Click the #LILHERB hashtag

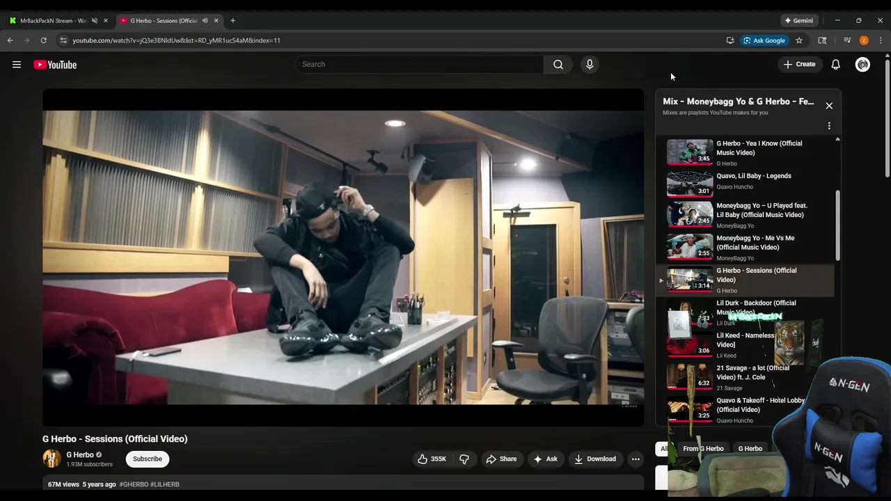[x=165, y=484]
